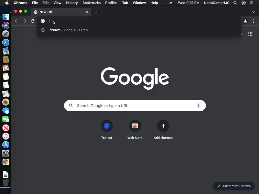Screen dimensions: 259x194
Task: Open the File menu
Action: 35,3
